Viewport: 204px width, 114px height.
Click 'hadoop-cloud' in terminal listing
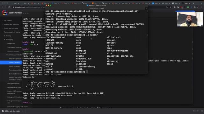click(x=84, y=59)
